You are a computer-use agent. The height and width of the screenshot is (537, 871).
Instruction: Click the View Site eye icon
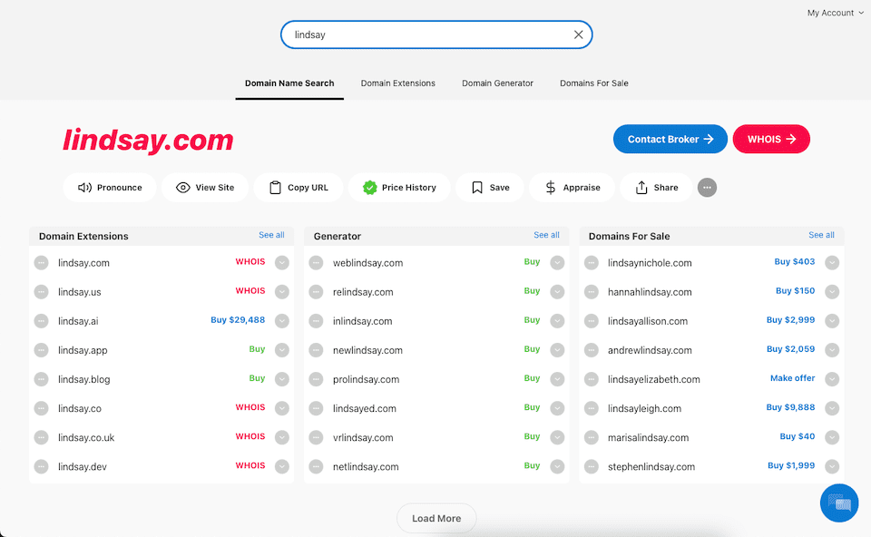pyautogui.click(x=183, y=188)
